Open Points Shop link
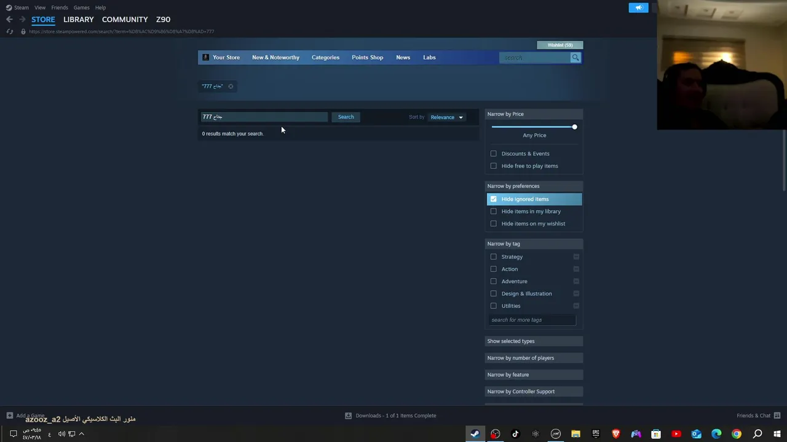The height and width of the screenshot is (442, 787). click(367, 58)
